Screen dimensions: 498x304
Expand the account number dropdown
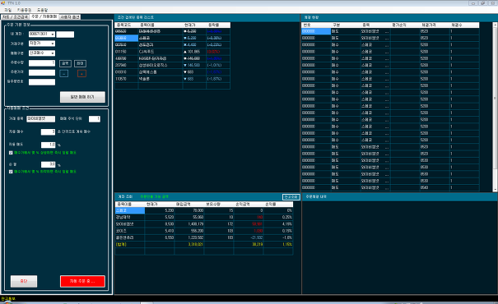[x=53, y=35]
